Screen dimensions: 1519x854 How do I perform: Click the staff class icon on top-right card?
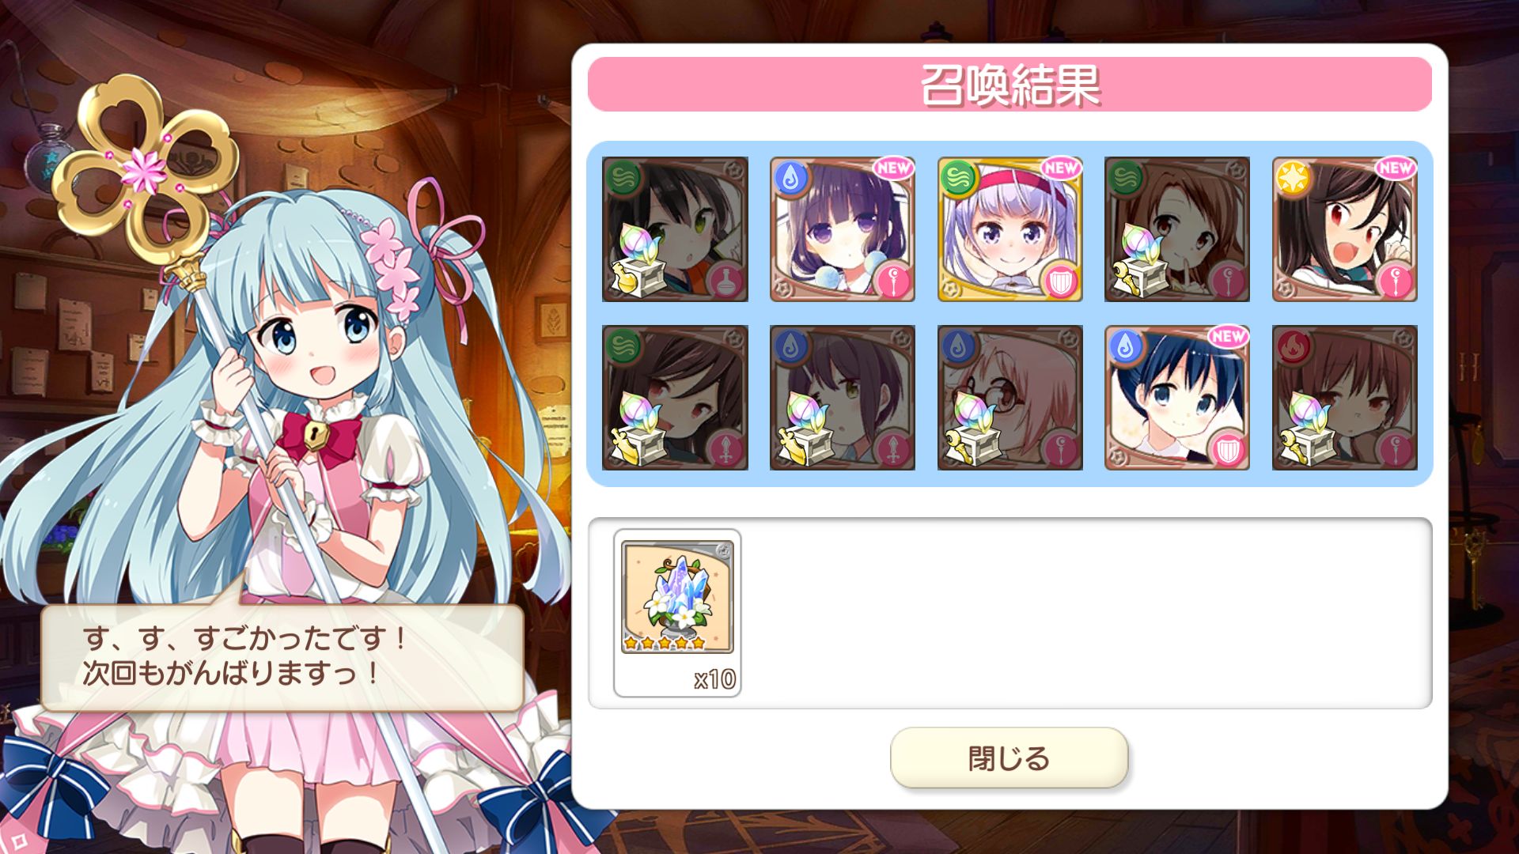[1396, 281]
